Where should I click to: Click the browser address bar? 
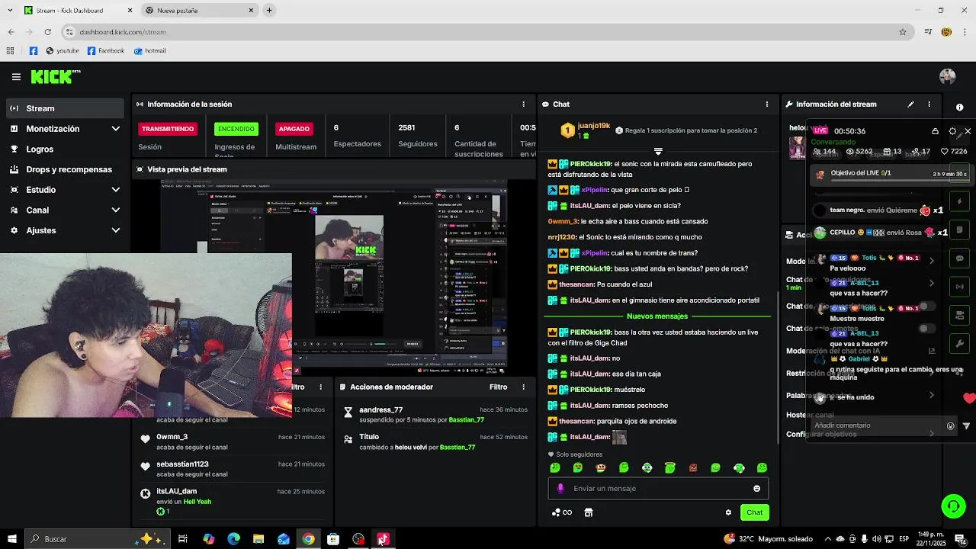[x=488, y=32]
